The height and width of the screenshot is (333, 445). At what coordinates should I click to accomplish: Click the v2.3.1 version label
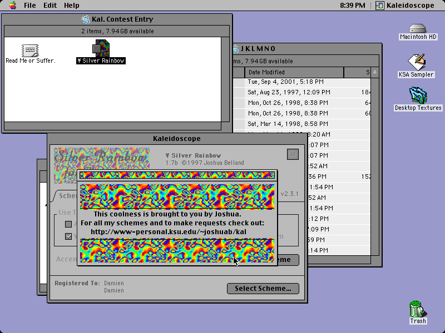coord(289,194)
